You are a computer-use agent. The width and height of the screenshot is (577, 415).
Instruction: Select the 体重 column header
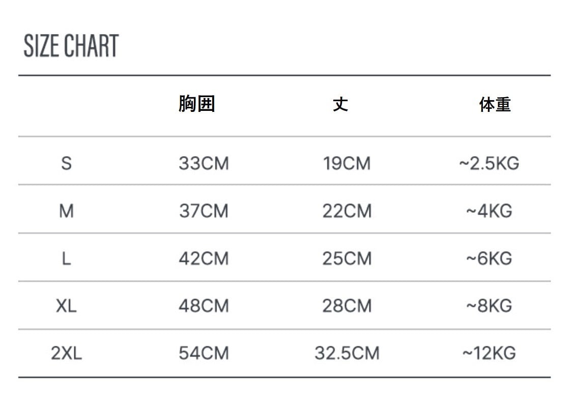click(x=495, y=105)
